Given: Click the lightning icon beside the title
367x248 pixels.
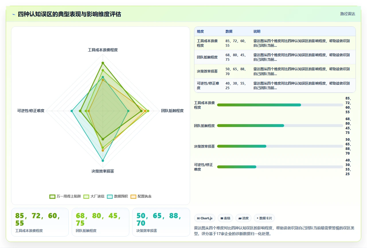Looking at the screenshot, I should point(14,14).
